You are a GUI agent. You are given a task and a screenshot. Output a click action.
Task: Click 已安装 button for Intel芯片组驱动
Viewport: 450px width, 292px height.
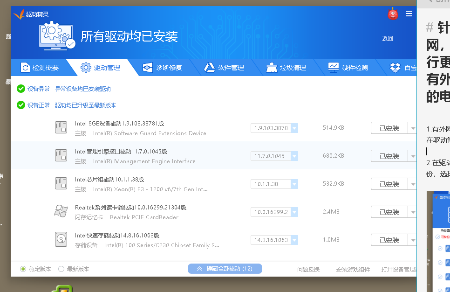click(x=389, y=184)
